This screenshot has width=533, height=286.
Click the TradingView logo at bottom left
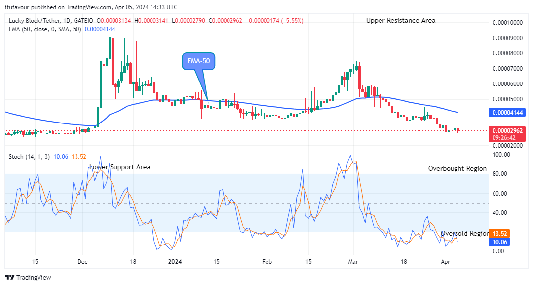point(28,277)
